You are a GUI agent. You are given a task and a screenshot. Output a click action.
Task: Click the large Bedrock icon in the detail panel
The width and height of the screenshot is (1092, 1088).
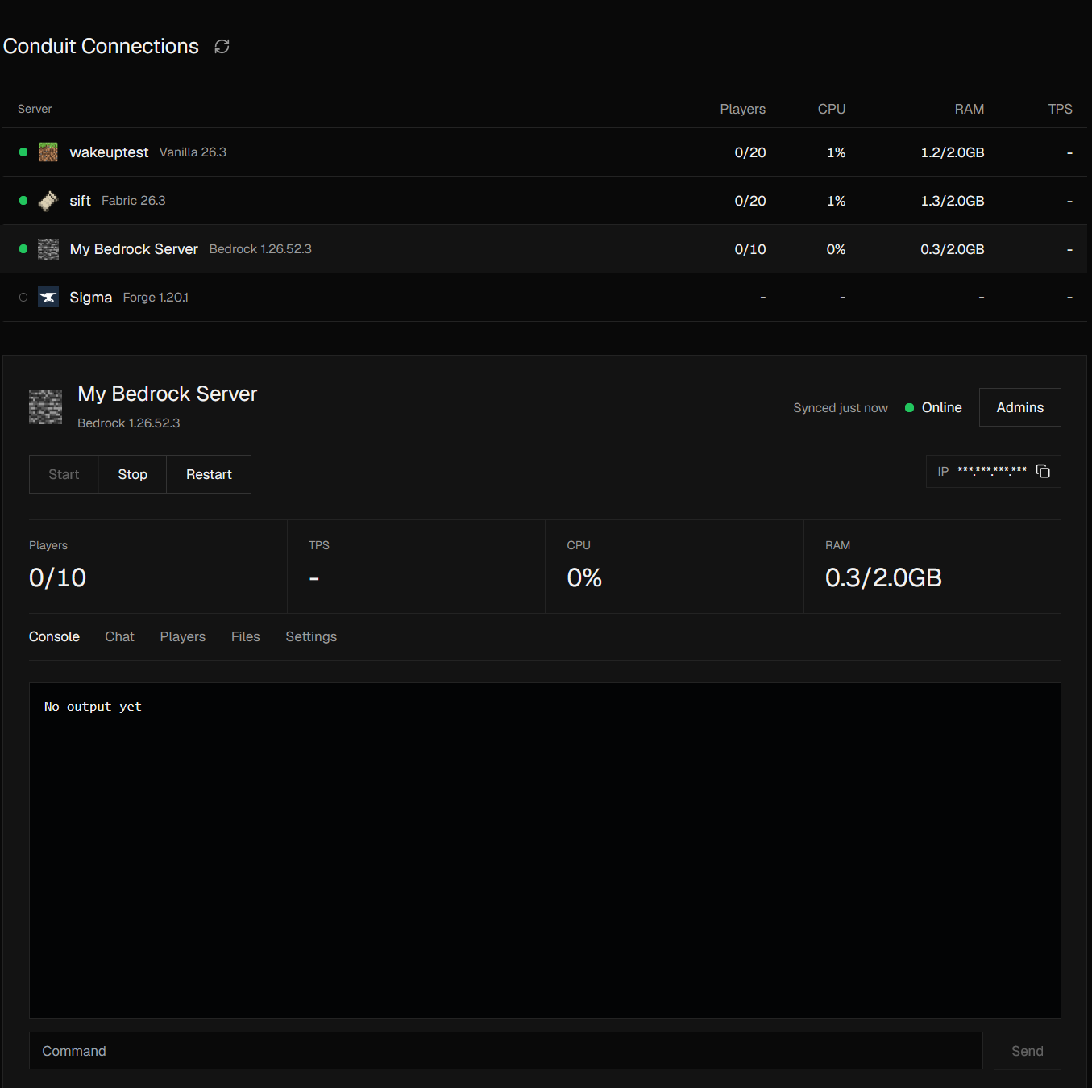tap(46, 407)
